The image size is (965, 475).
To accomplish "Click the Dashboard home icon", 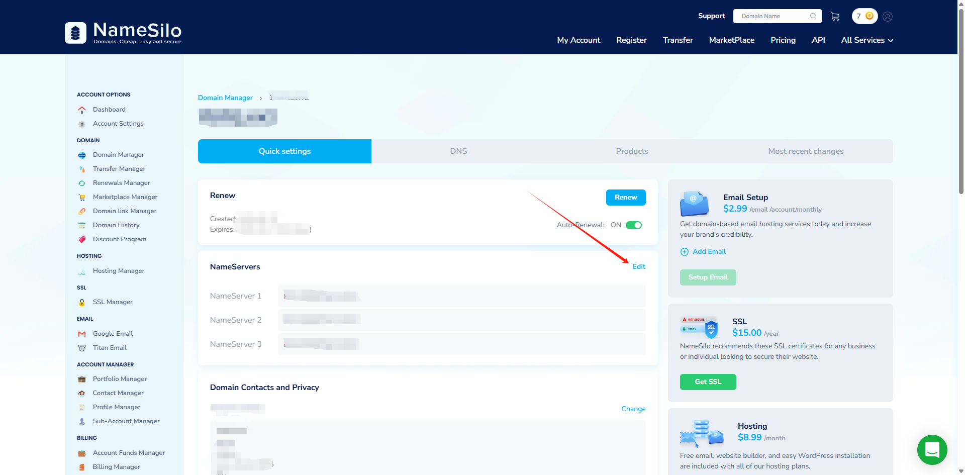I will (x=82, y=110).
